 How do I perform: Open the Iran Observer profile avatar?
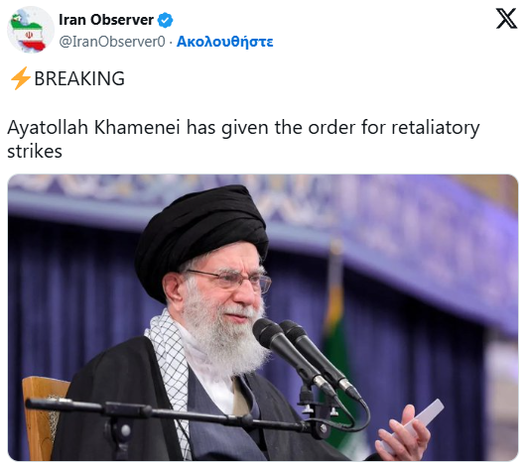tap(31, 30)
